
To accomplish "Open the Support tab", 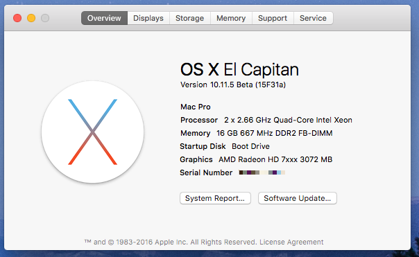I will (273, 18).
